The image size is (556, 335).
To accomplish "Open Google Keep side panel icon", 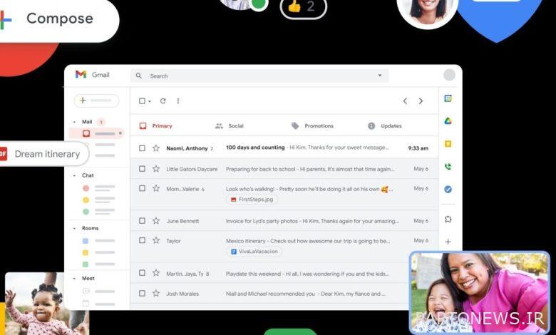I will [448, 144].
